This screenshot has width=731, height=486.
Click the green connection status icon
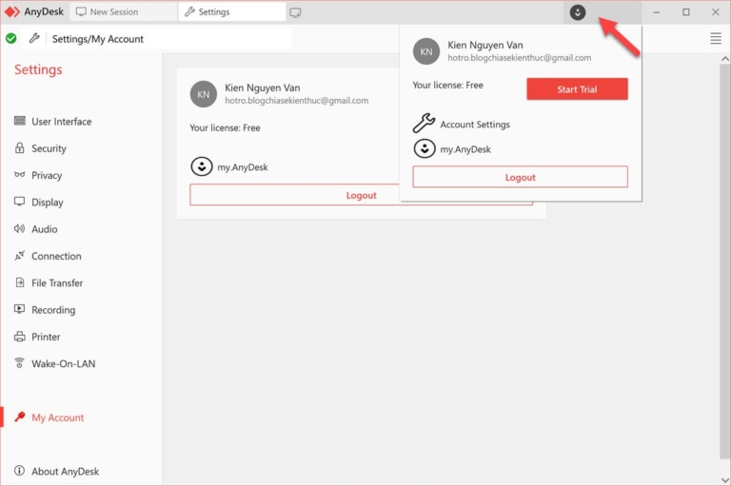[11, 39]
